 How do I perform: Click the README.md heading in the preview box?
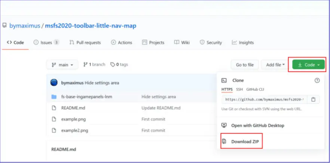coord(64,149)
